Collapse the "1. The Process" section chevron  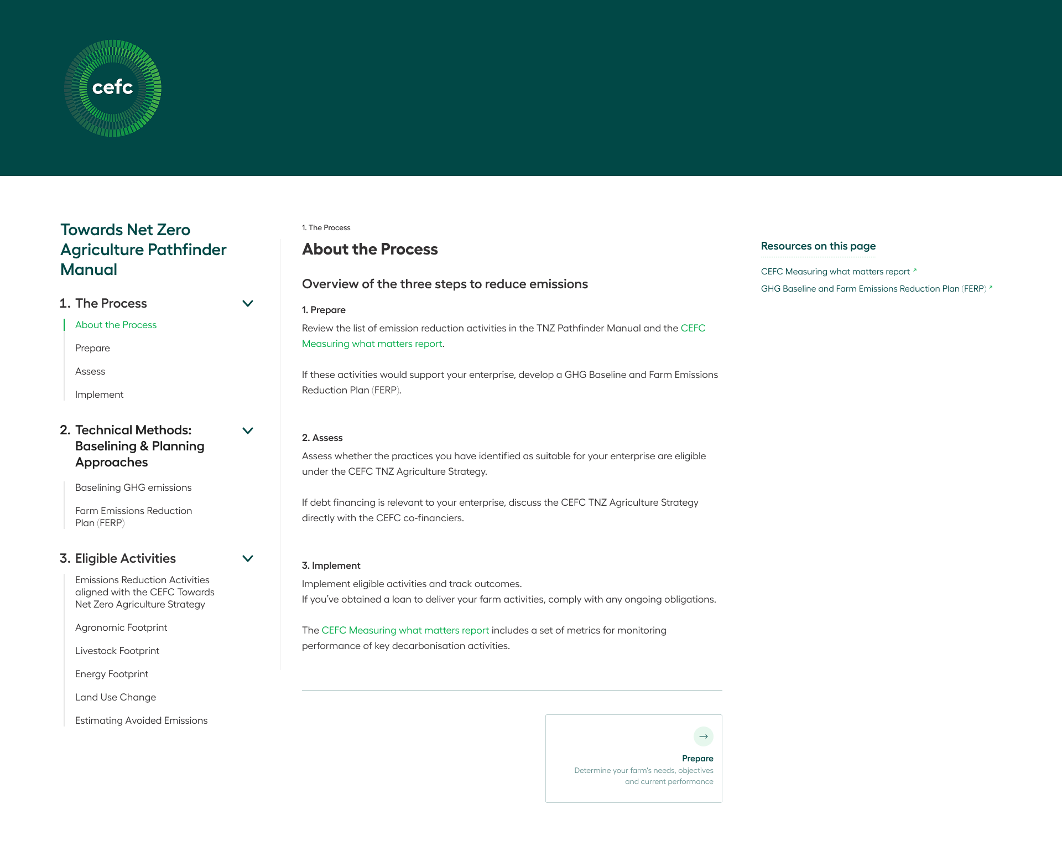click(x=248, y=303)
